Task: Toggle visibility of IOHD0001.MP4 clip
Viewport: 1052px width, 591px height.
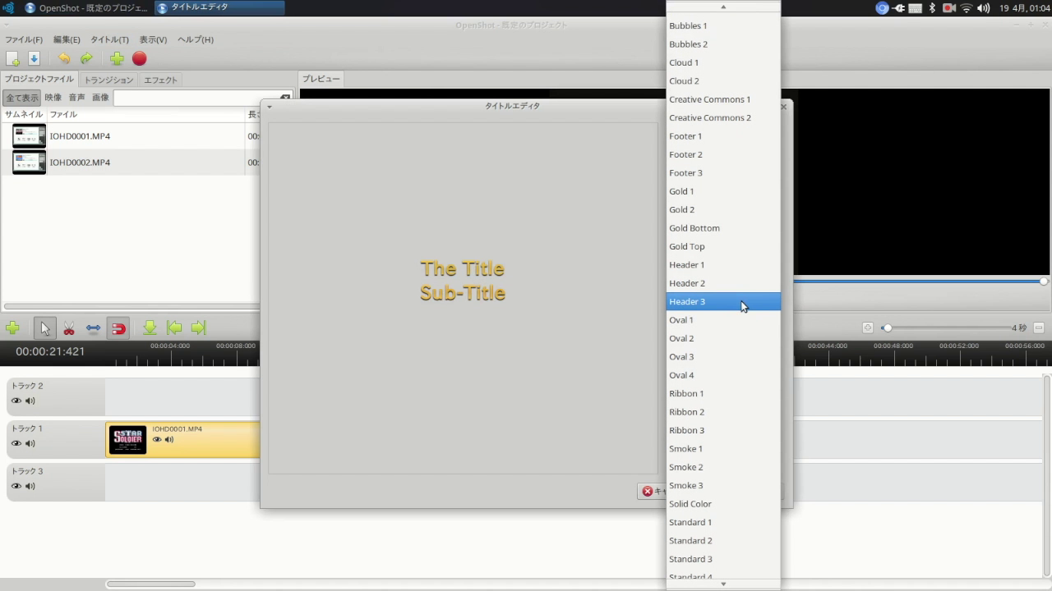Action: point(157,439)
